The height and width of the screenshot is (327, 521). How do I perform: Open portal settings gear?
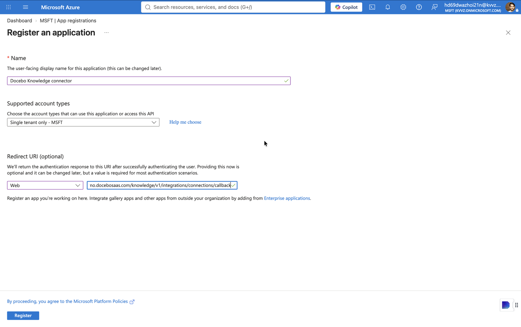[x=403, y=7]
